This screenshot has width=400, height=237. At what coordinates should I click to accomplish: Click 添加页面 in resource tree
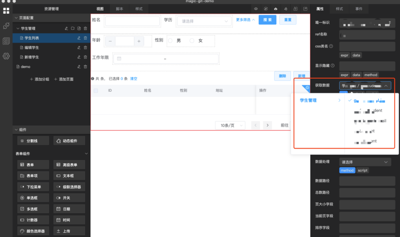pos(64,79)
